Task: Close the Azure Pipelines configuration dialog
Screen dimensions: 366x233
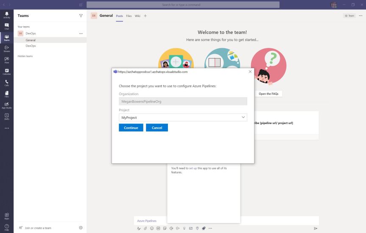Action: (250, 71)
